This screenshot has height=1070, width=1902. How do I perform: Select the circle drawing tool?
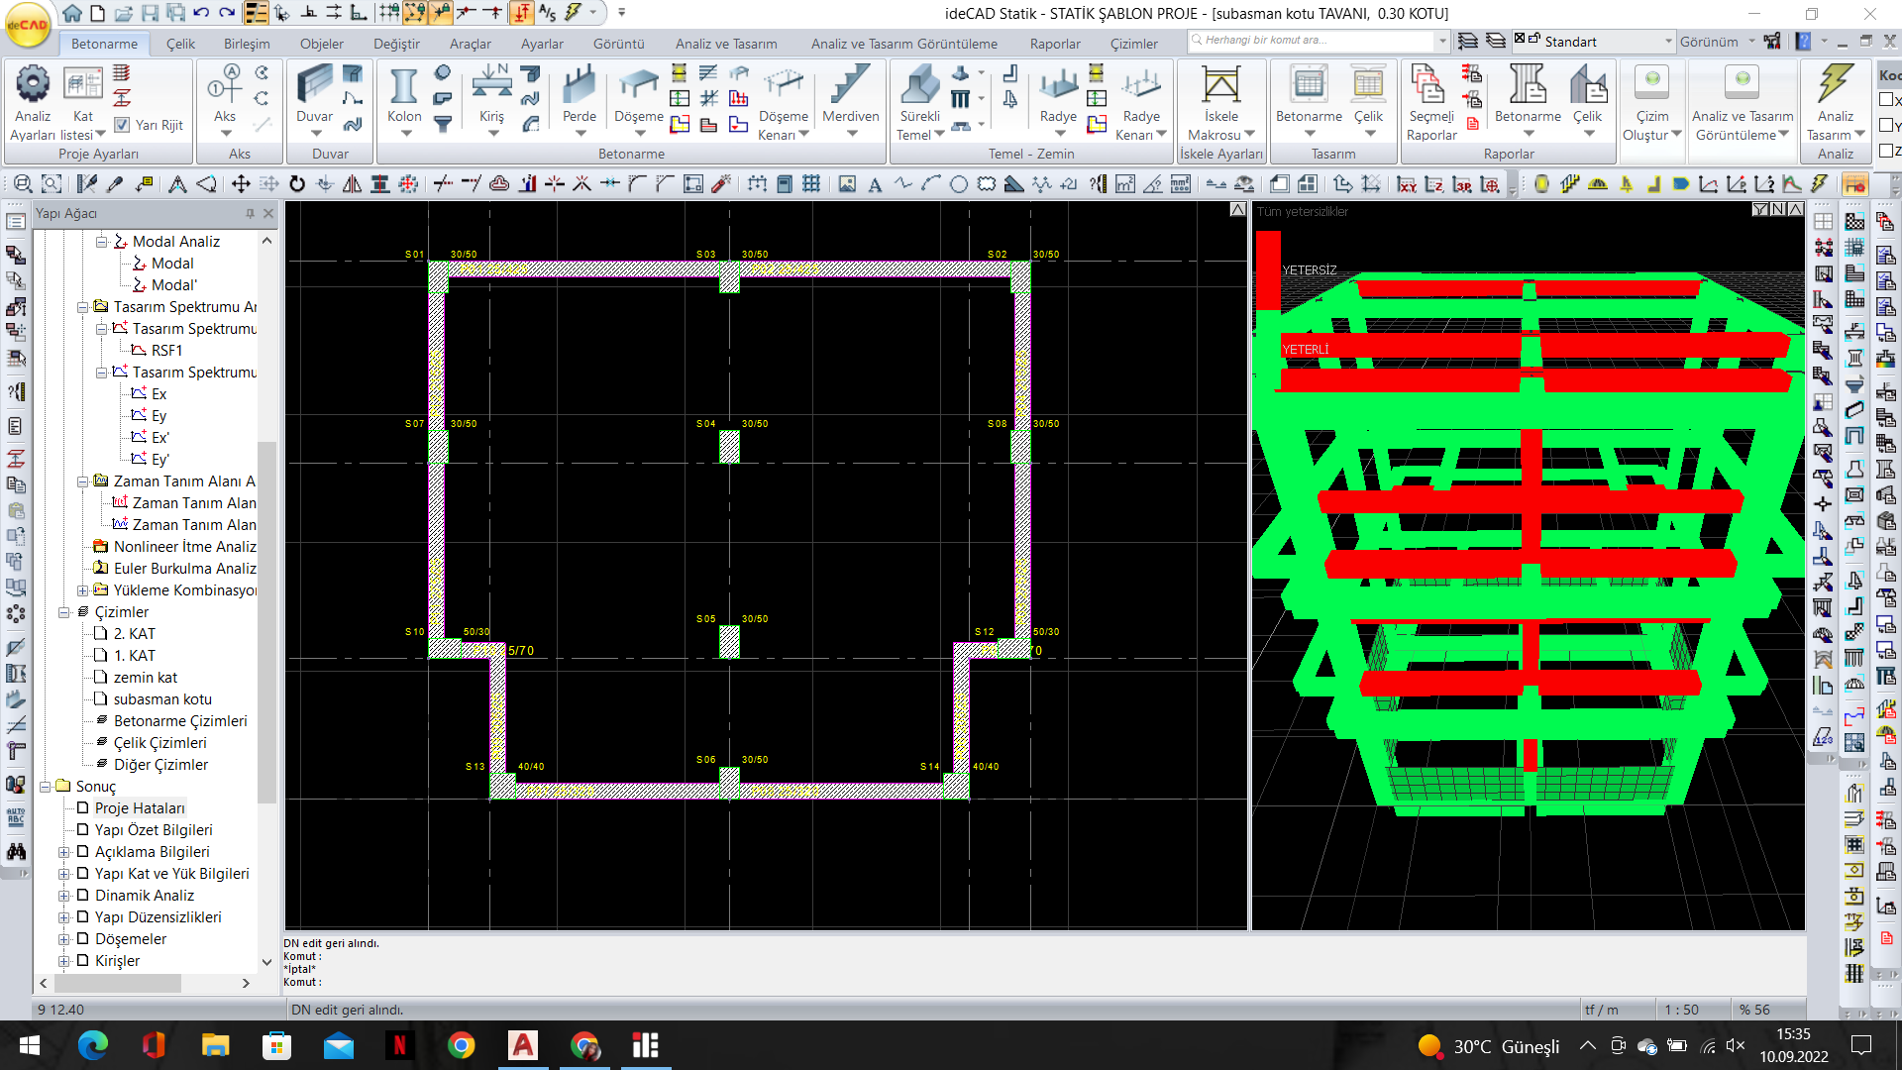point(959,184)
